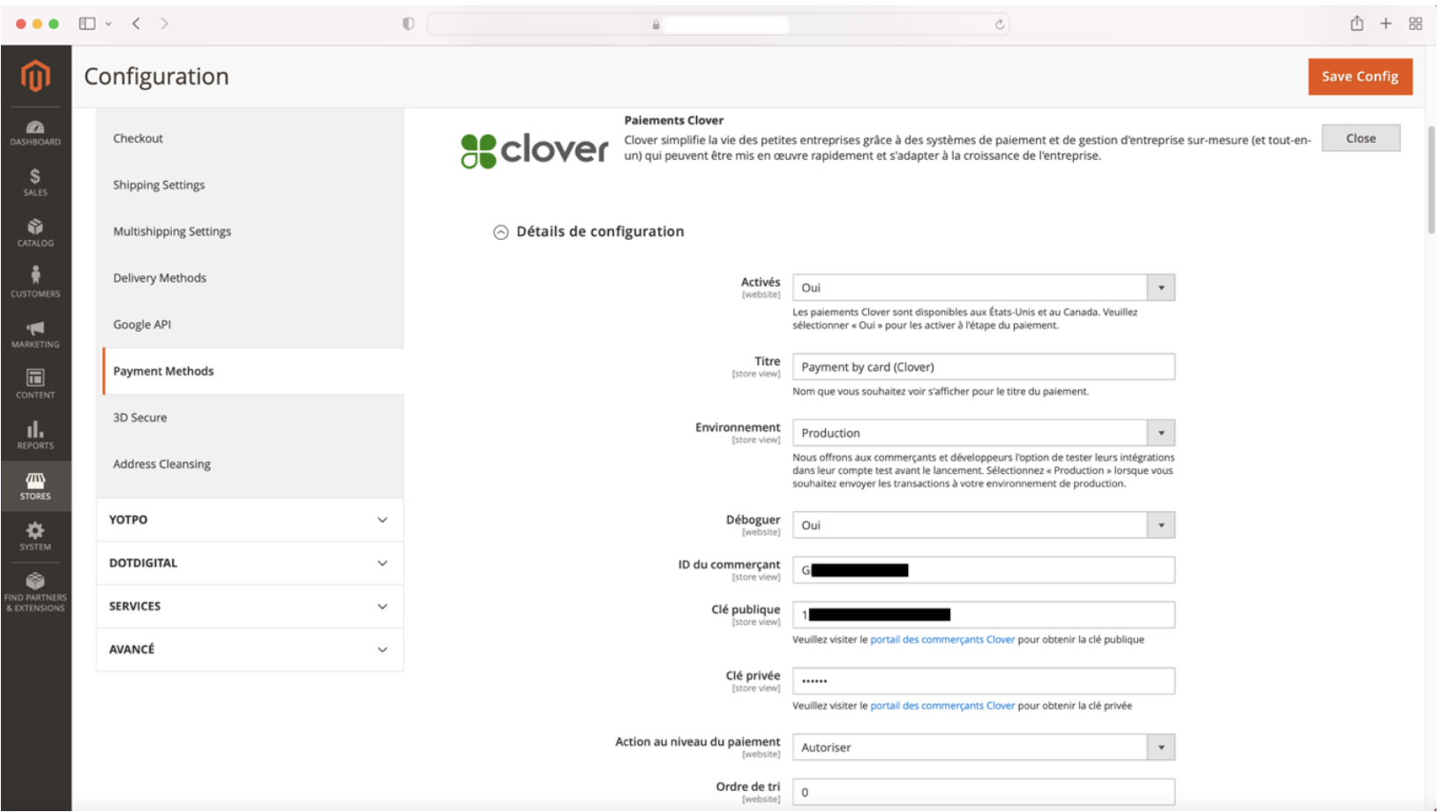Screen dimensions: 1440x812
Task: Click the Titre input field
Action: [983, 367]
